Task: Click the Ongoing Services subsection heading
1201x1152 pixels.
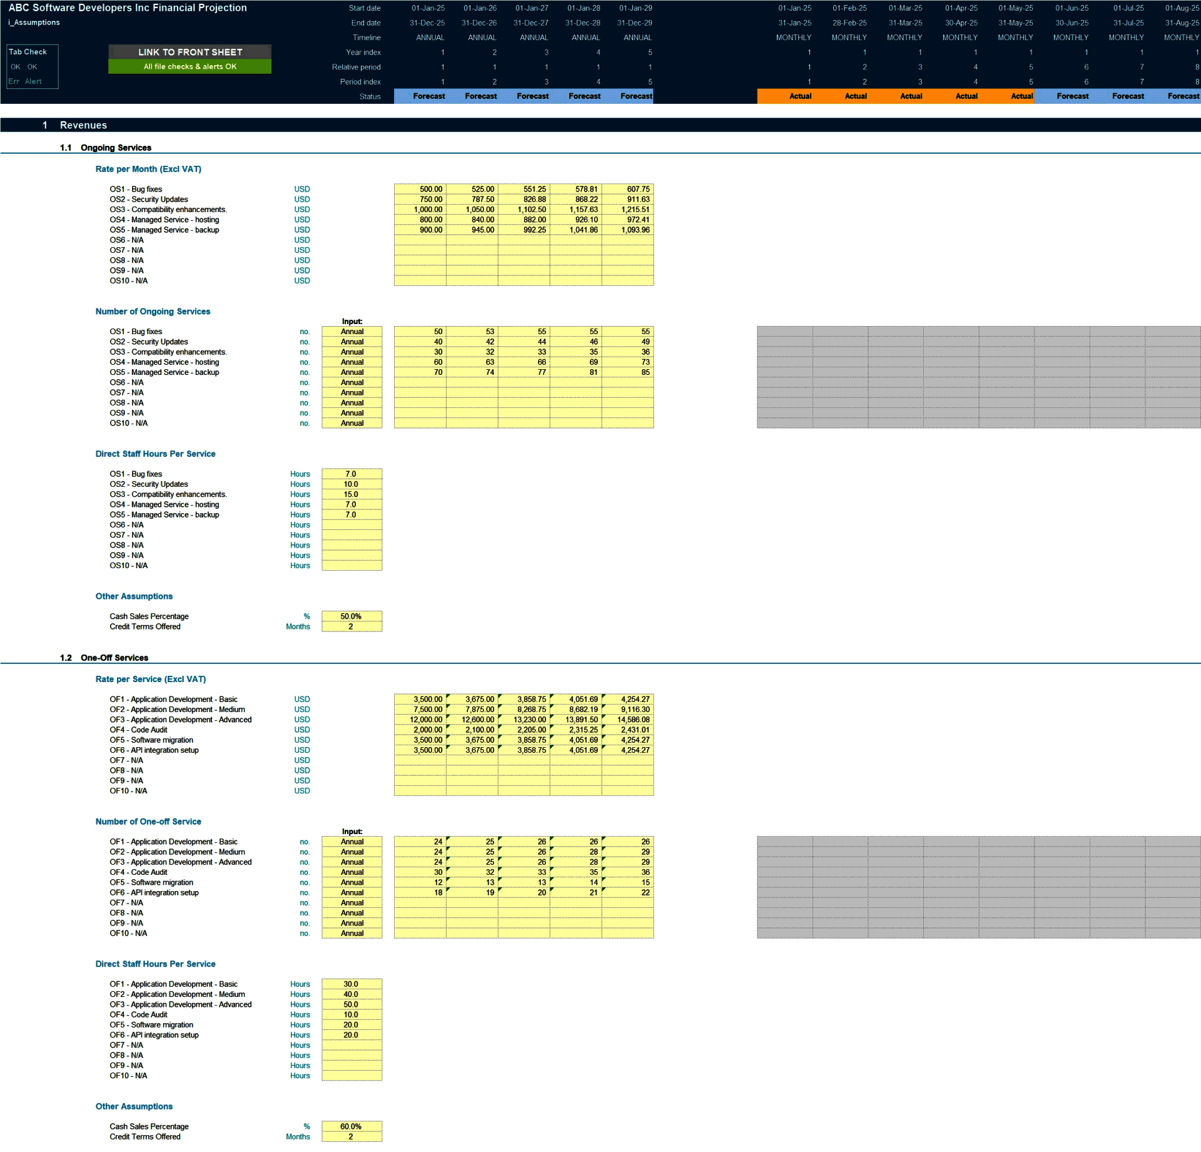Action: pos(116,148)
